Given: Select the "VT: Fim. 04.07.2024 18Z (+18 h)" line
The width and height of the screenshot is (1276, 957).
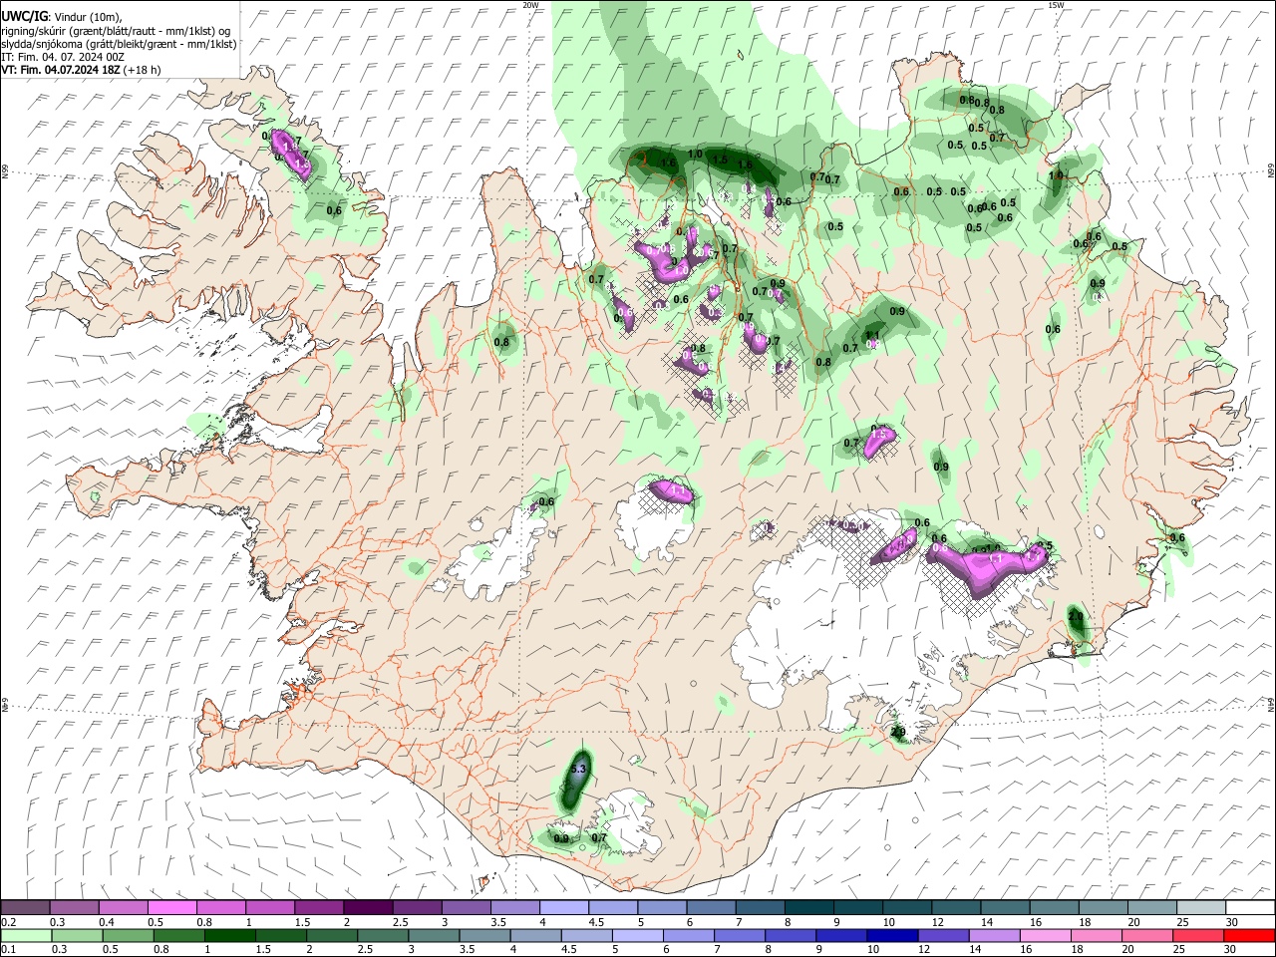Looking at the screenshot, I should (x=81, y=70).
